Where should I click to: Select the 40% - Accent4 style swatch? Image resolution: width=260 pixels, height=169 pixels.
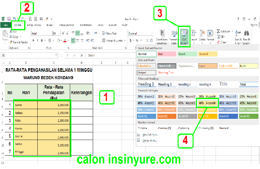tap(207, 103)
